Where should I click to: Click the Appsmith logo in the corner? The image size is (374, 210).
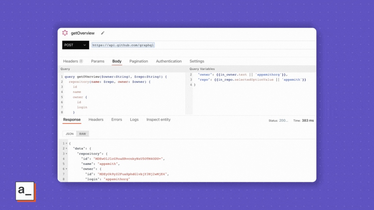(x=25, y=191)
